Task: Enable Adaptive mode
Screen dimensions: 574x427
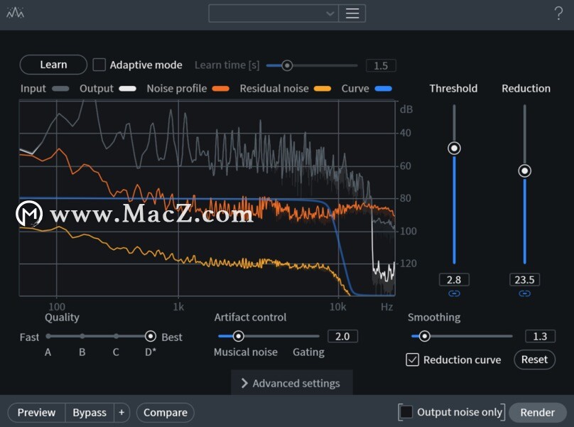Action: point(99,65)
